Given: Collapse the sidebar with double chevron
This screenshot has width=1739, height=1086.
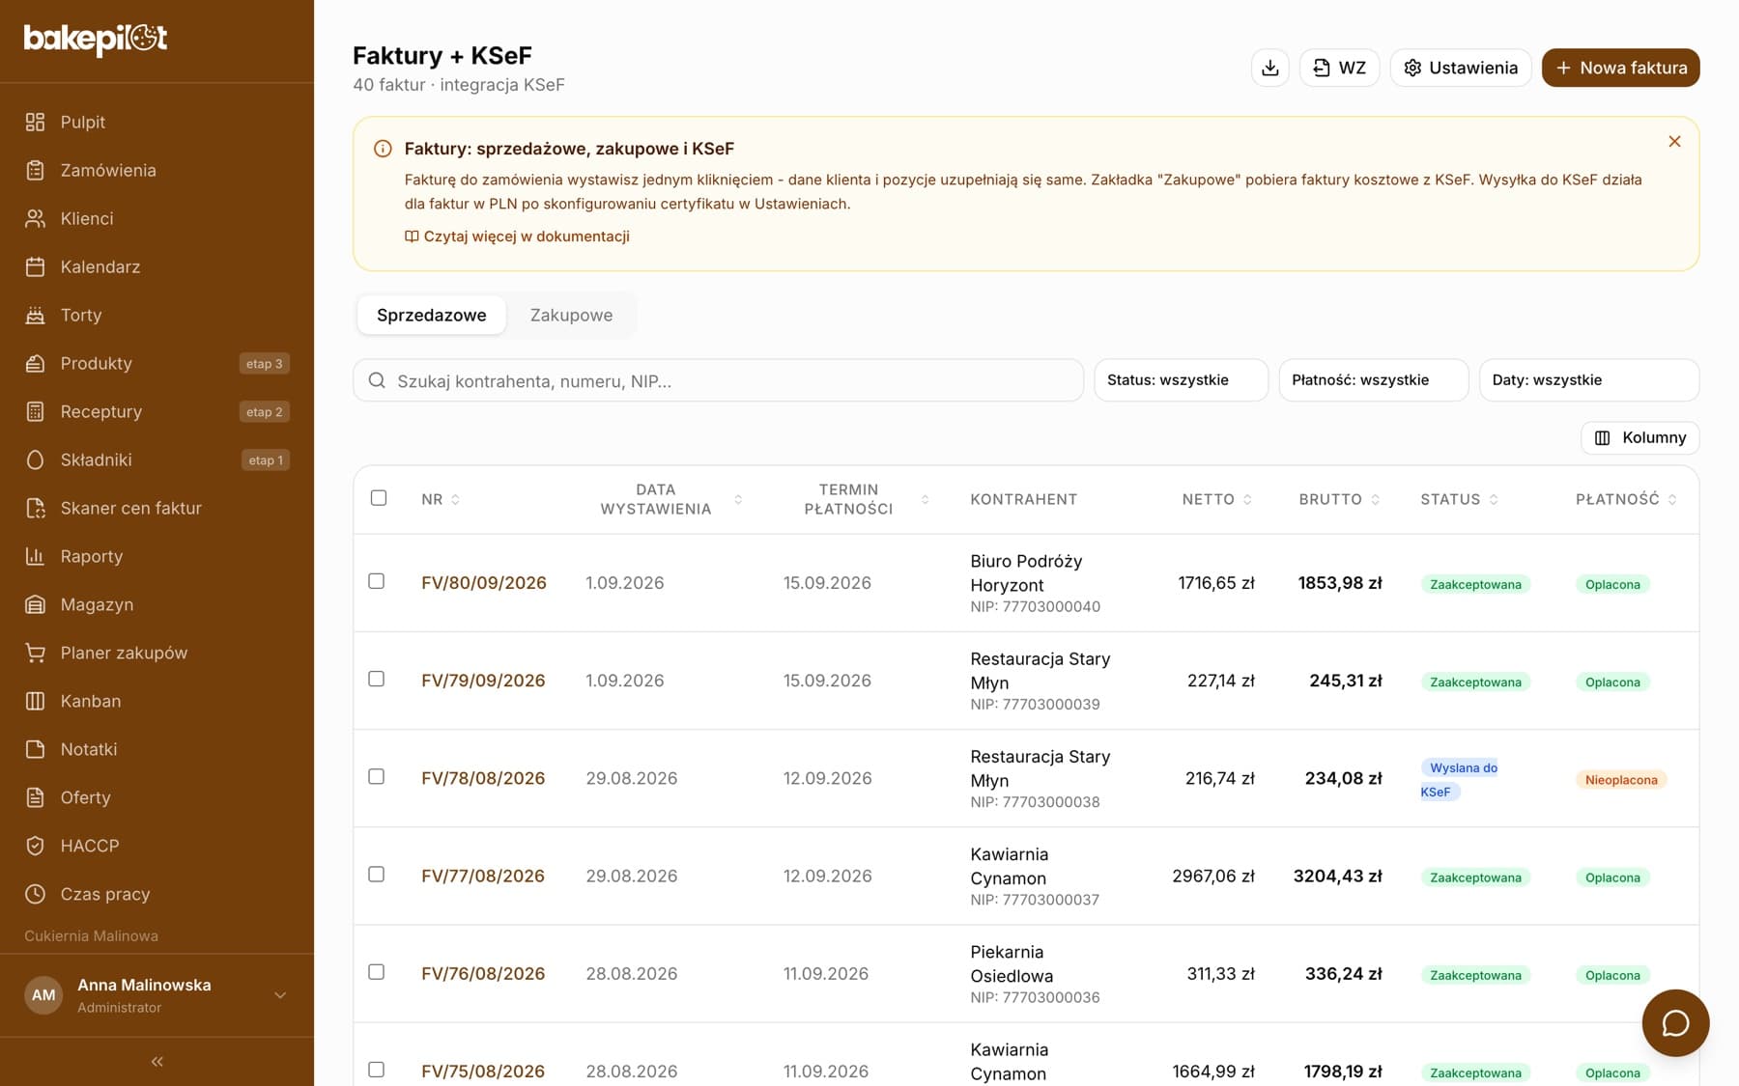Looking at the screenshot, I should [x=157, y=1062].
